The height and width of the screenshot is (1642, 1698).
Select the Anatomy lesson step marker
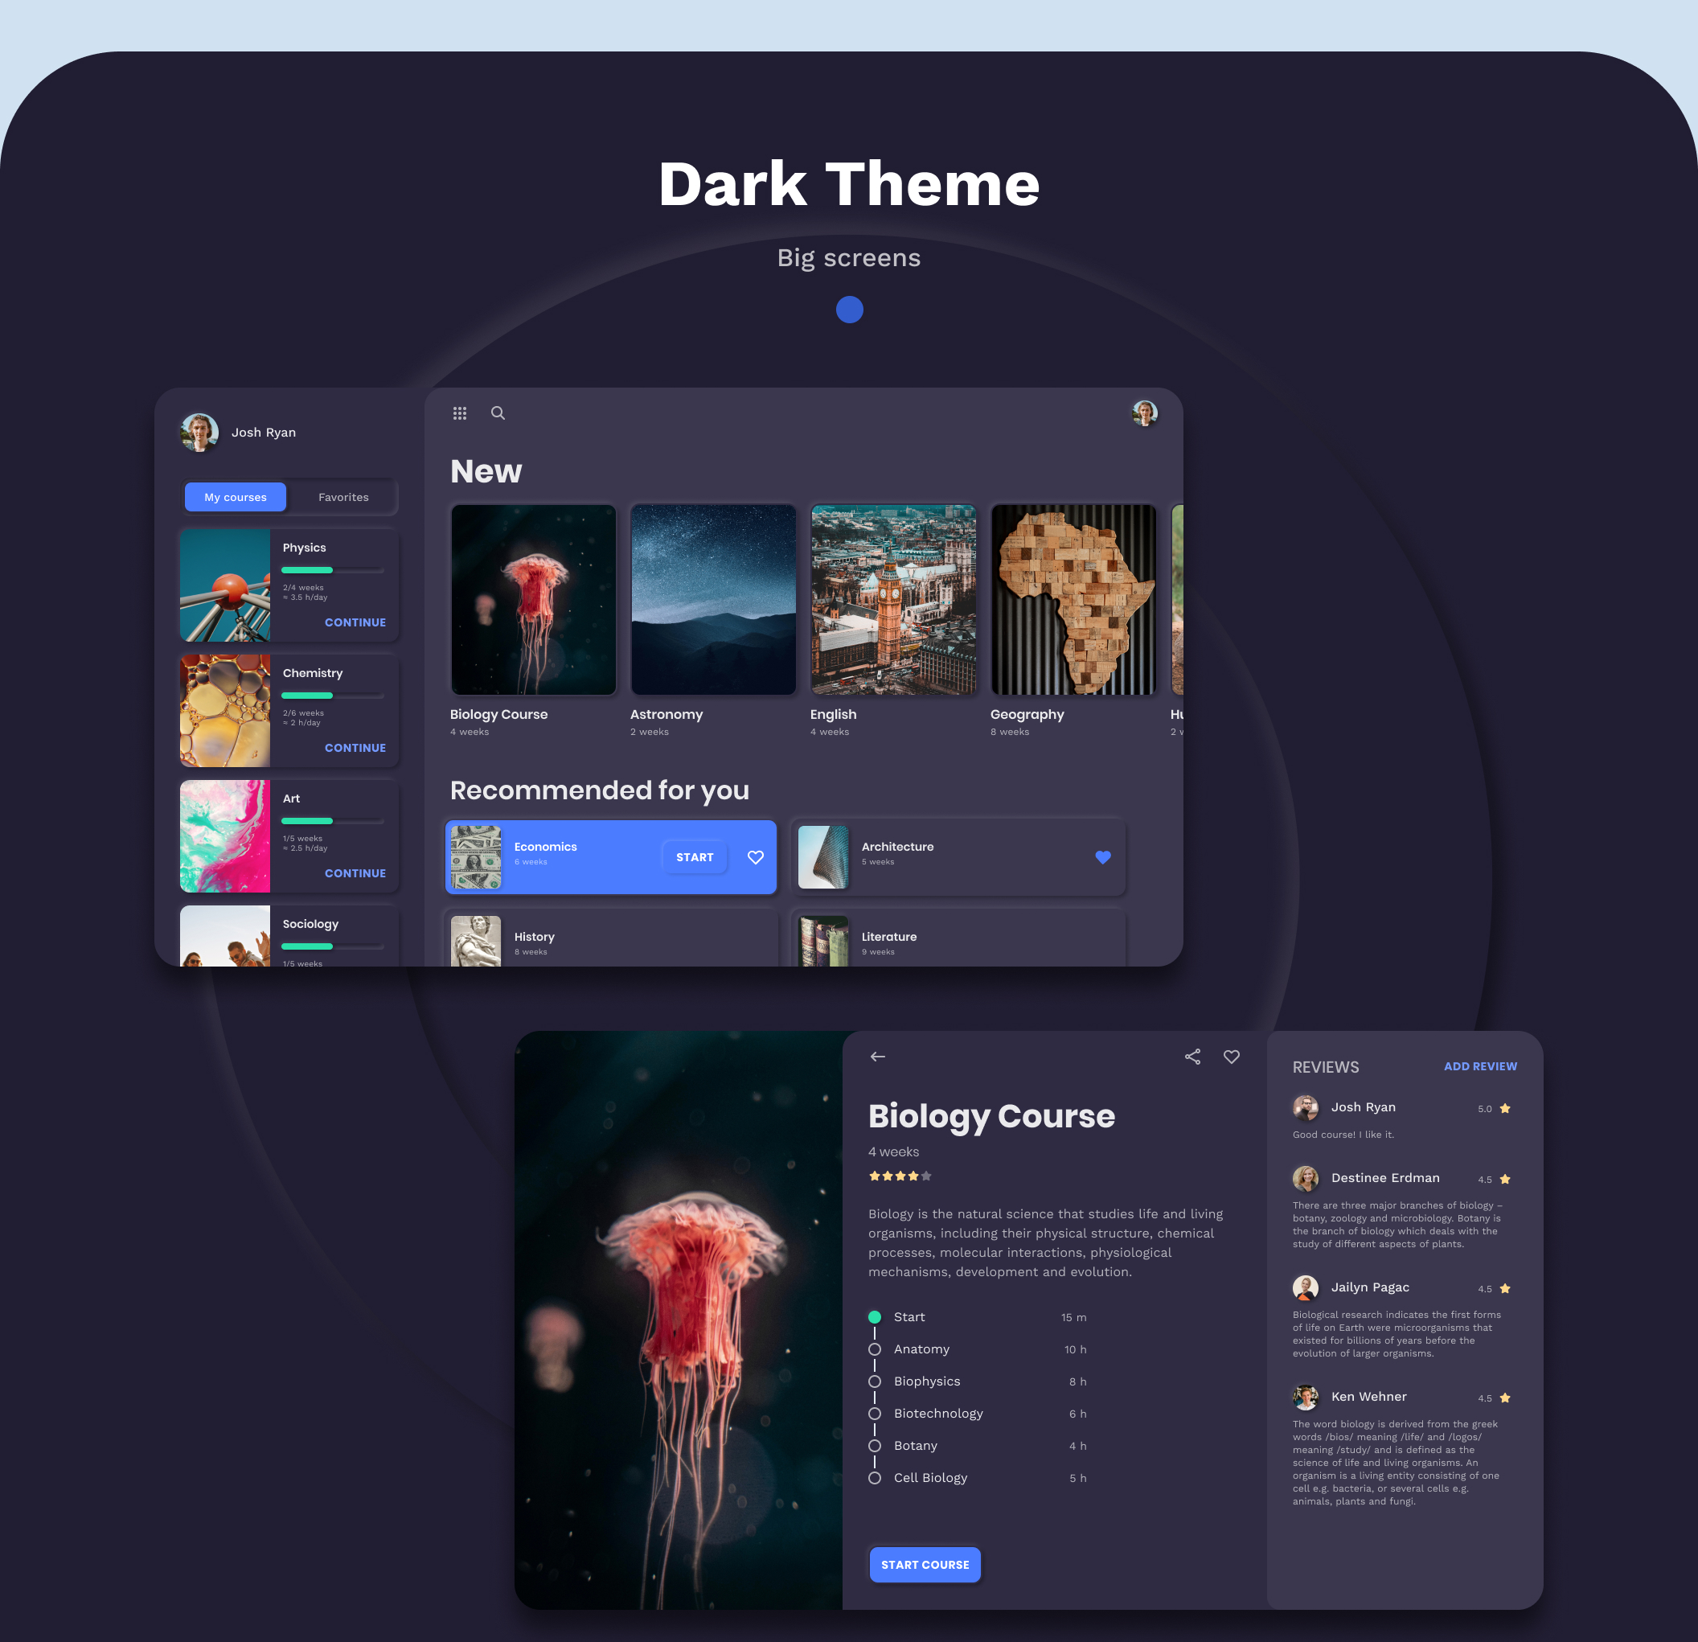click(x=874, y=1349)
